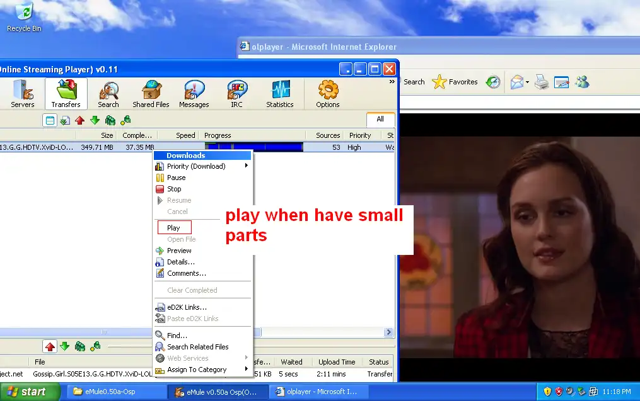Open the Recycle Bin desktop icon
Image resolution: width=640 pixels, height=401 pixels.
point(24,17)
